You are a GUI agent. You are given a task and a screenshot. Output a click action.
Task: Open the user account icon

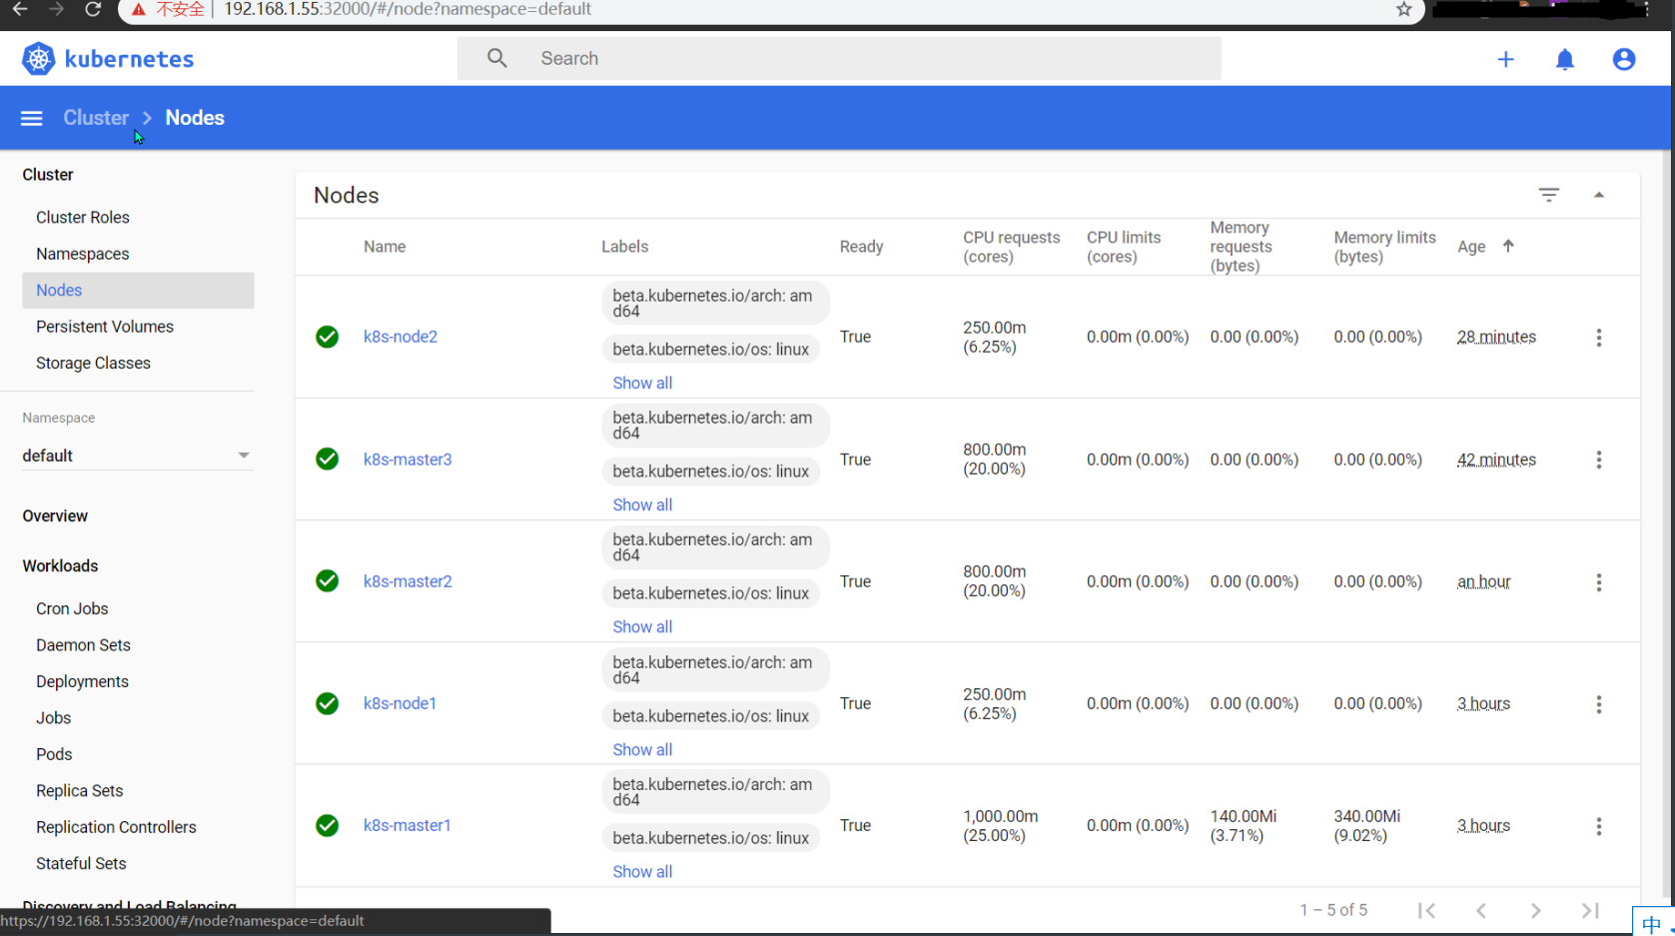(x=1623, y=59)
